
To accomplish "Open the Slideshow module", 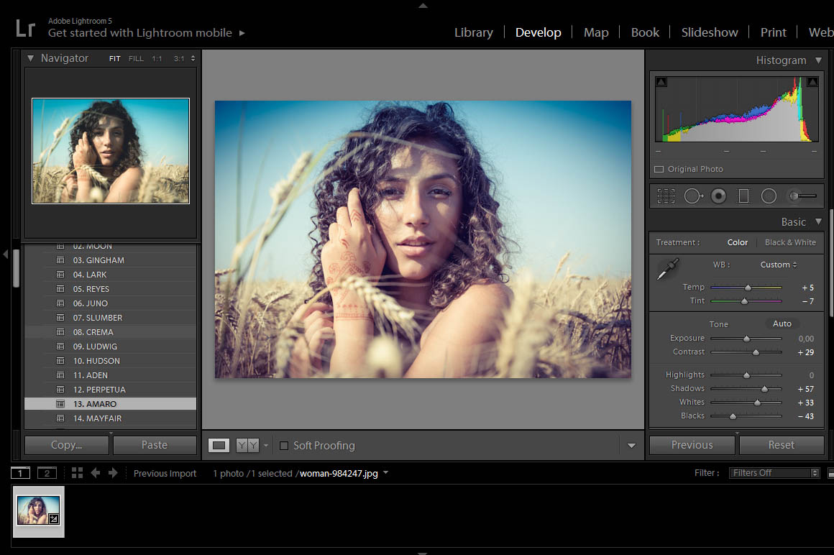I will pyautogui.click(x=709, y=32).
